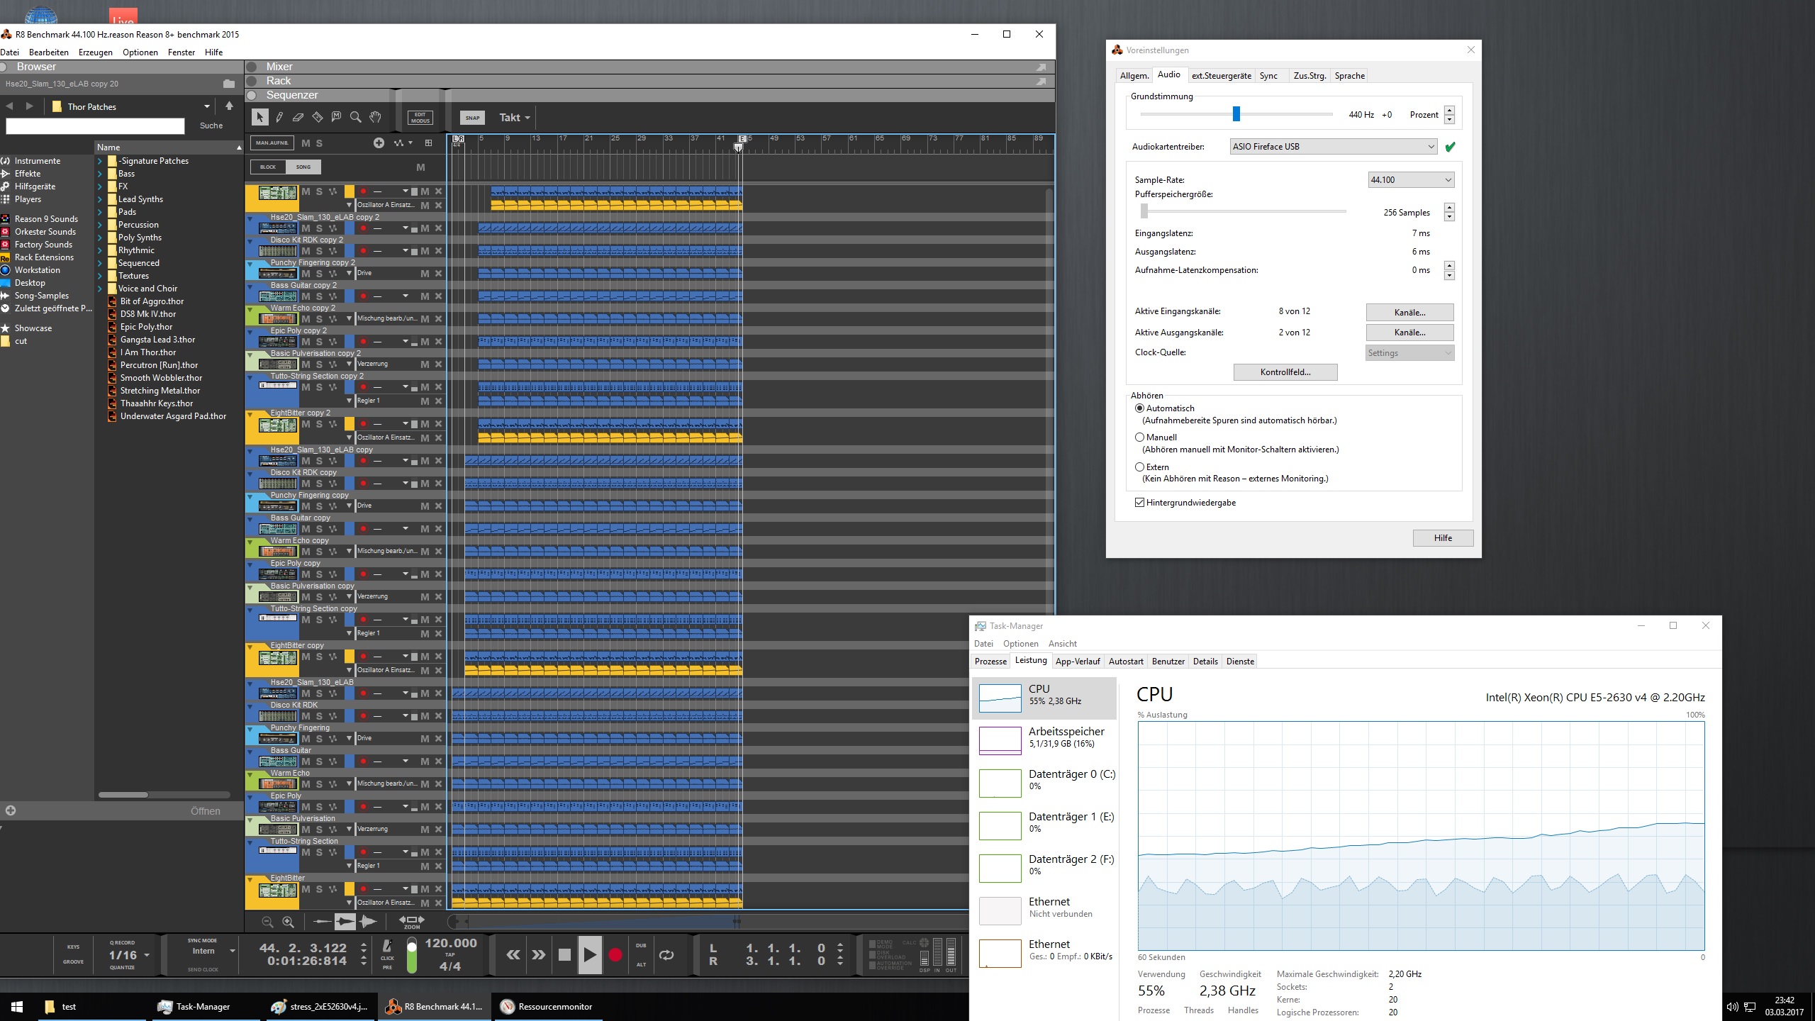The height and width of the screenshot is (1021, 1815).
Task: Click the zoom out magnifier below tracks
Action: 267,922
